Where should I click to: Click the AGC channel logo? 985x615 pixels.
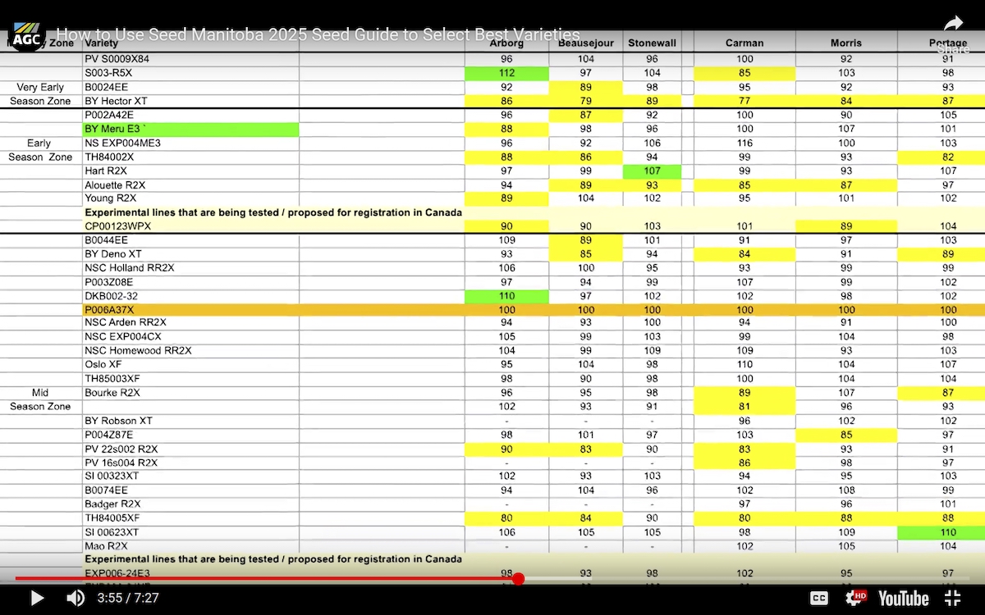[26, 34]
